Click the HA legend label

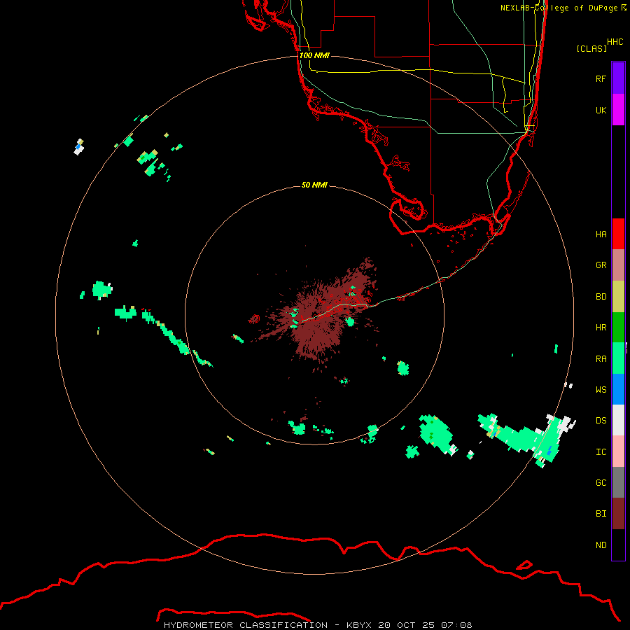point(601,234)
